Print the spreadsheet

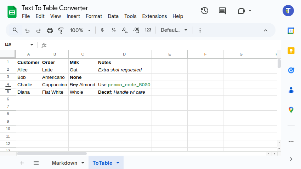(50, 30)
